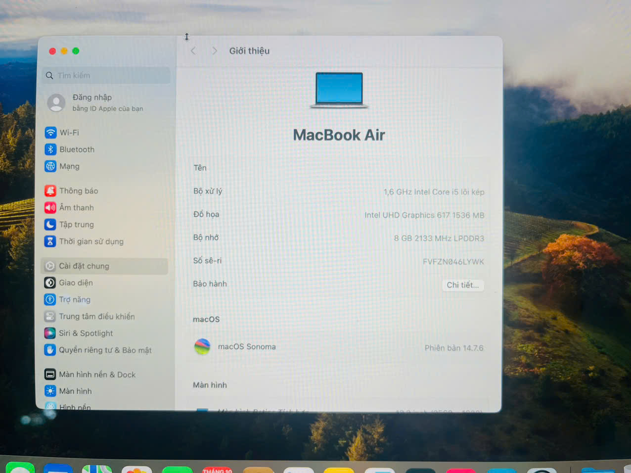Zoom window with the green button
Image resolution: width=631 pixels, height=473 pixels.
pyautogui.click(x=76, y=51)
